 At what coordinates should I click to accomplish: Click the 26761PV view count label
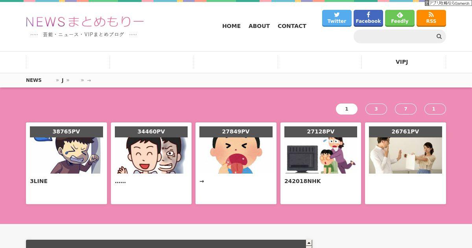tap(406, 132)
